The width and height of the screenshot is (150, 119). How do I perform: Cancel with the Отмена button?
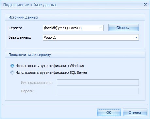(x=135, y=112)
